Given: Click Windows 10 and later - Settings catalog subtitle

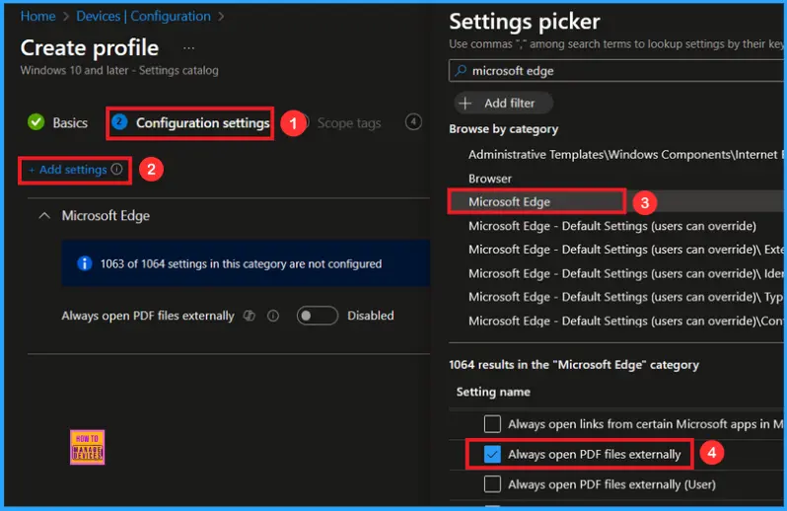Looking at the screenshot, I should click(x=119, y=70).
